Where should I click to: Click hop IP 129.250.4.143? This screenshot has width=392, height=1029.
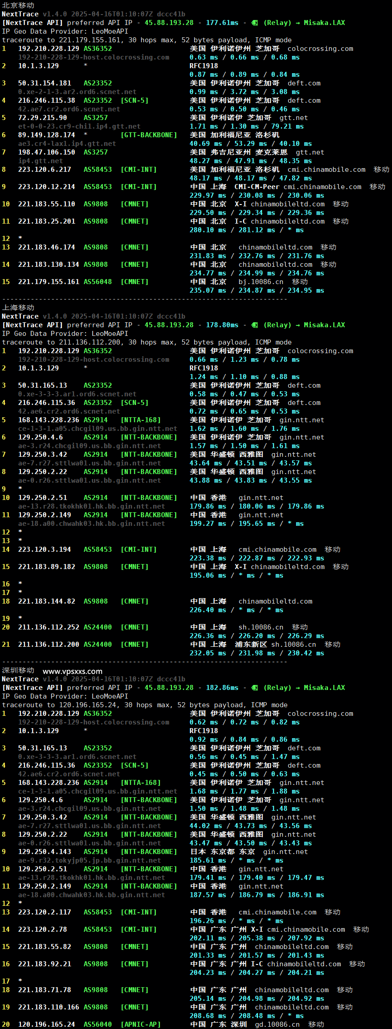44,852
